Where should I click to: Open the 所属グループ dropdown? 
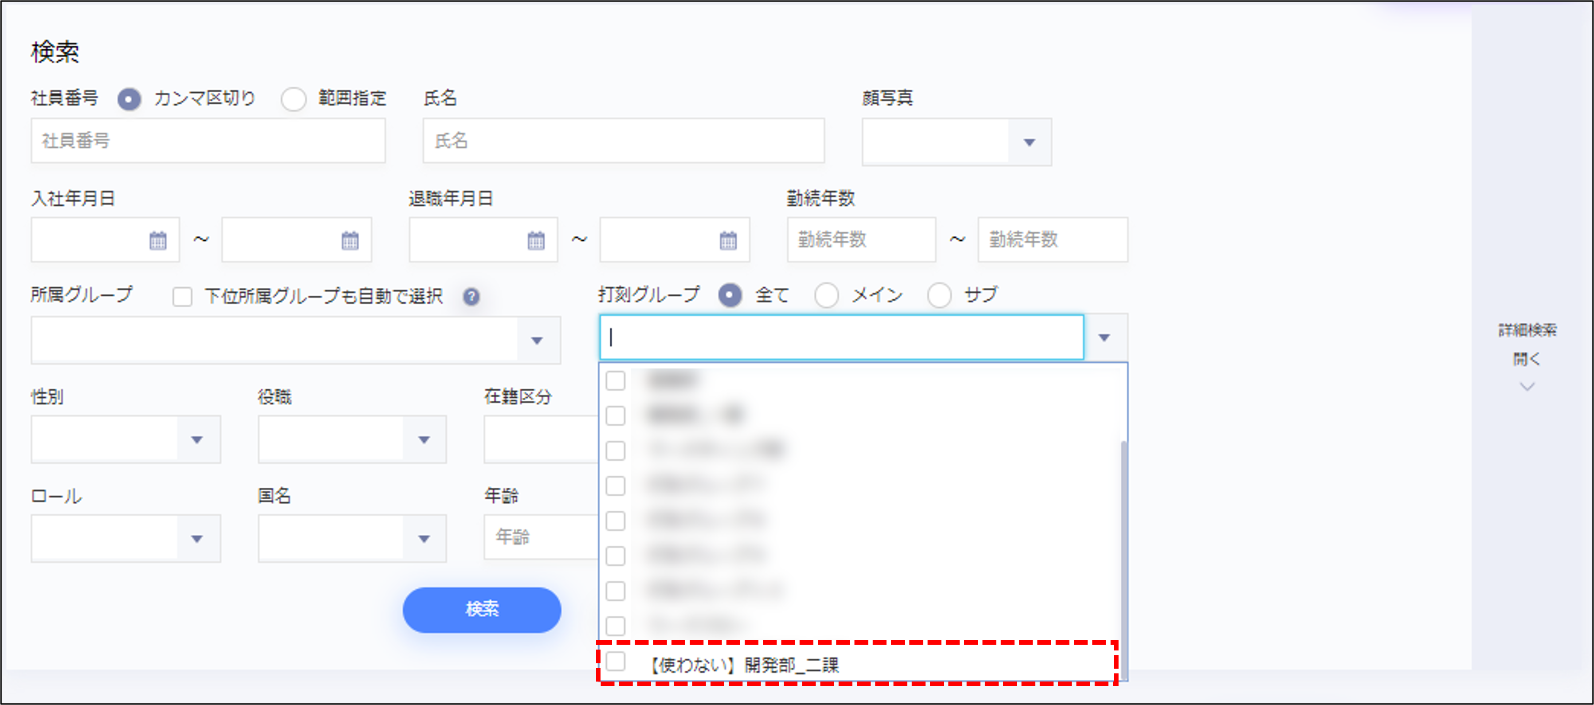click(x=537, y=340)
